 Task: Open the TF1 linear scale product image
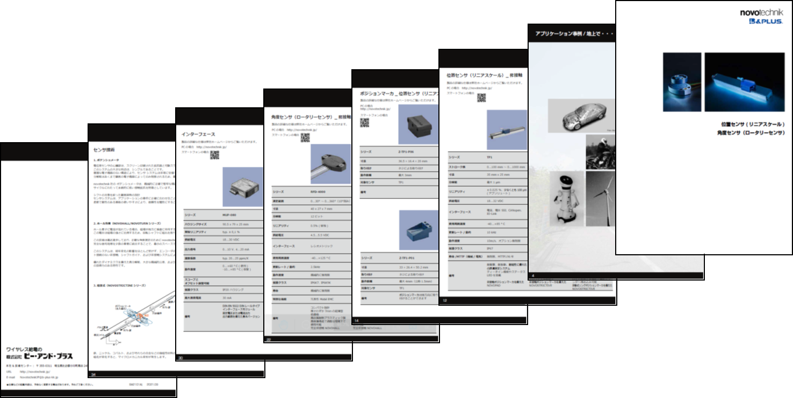[x=507, y=131]
